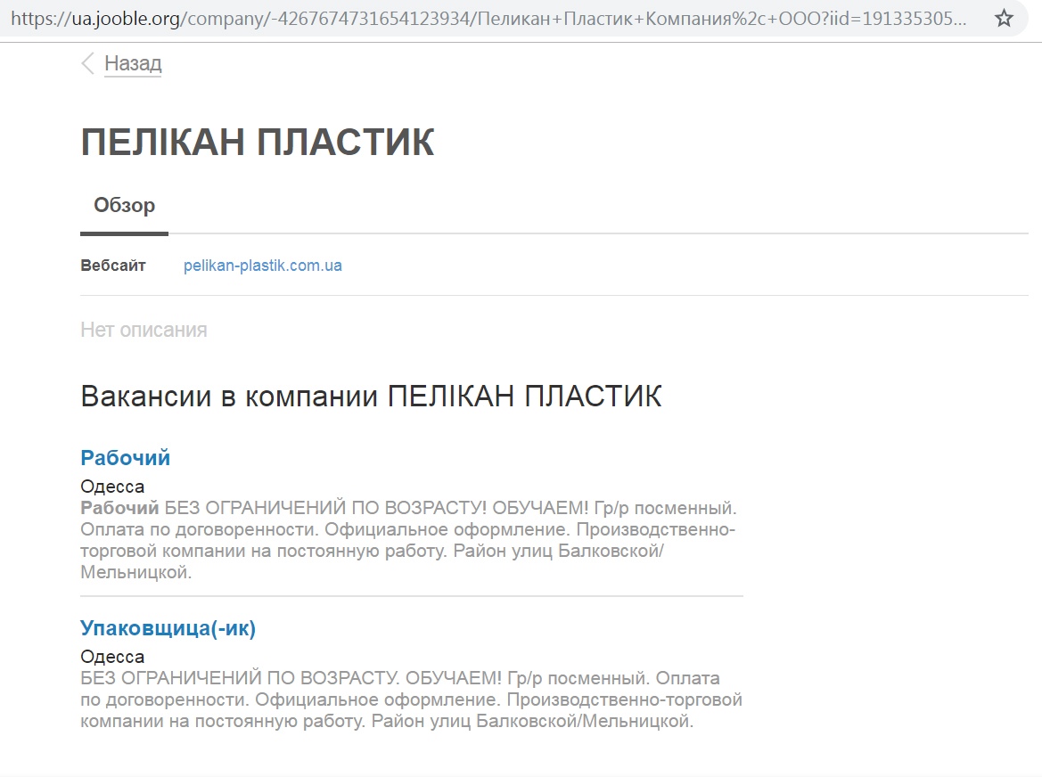Screen dimensions: 1042x777
Task: Bookmark this page with the star icon
Action: [1004, 18]
